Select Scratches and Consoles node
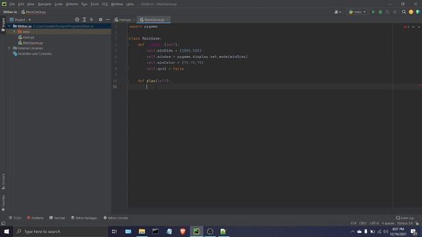The image size is (422, 237). coord(32,54)
